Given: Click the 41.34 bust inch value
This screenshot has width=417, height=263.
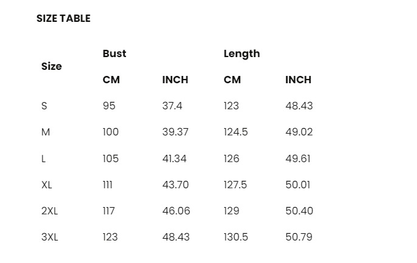Looking at the screenshot, I should point(174,159).
